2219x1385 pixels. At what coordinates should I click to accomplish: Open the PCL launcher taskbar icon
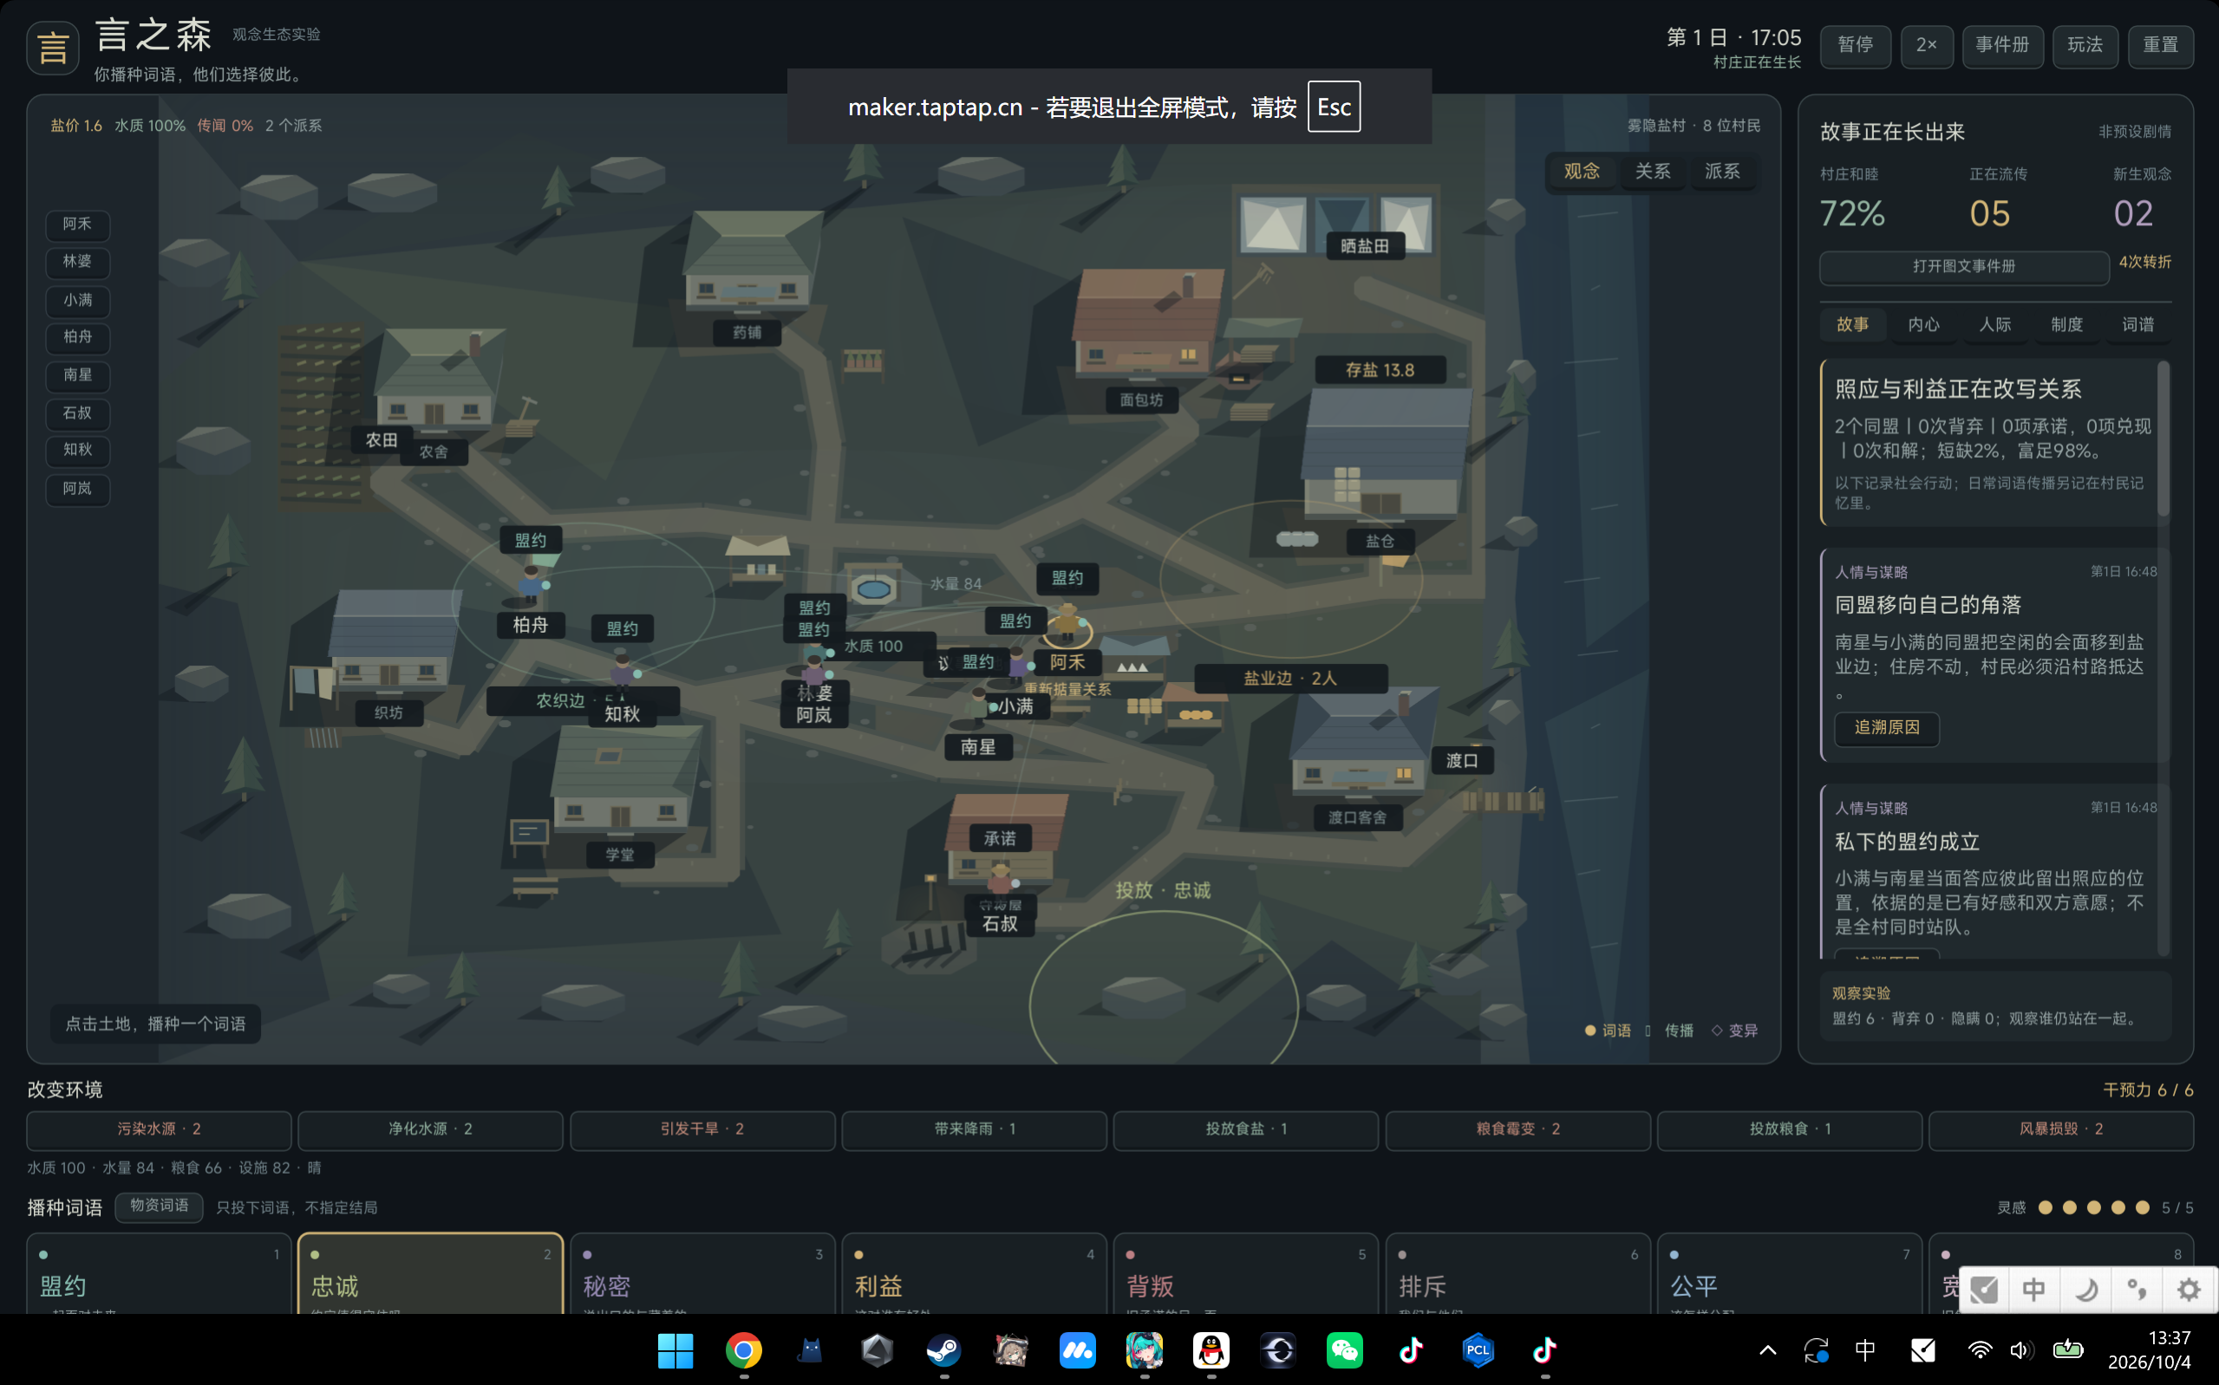click(x=1478, y=1350)
